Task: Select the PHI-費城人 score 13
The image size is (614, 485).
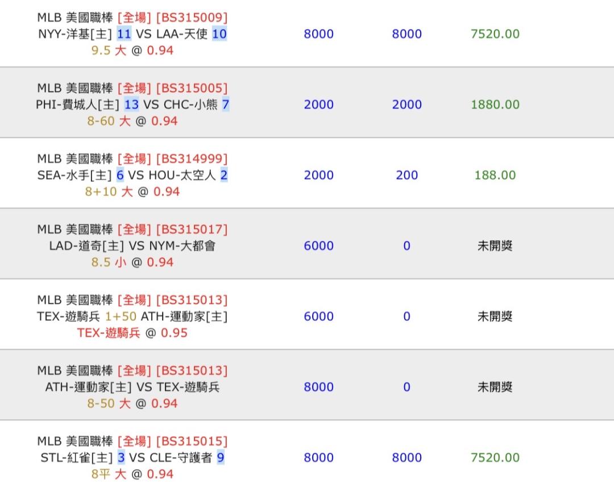Action: (131, 104)
